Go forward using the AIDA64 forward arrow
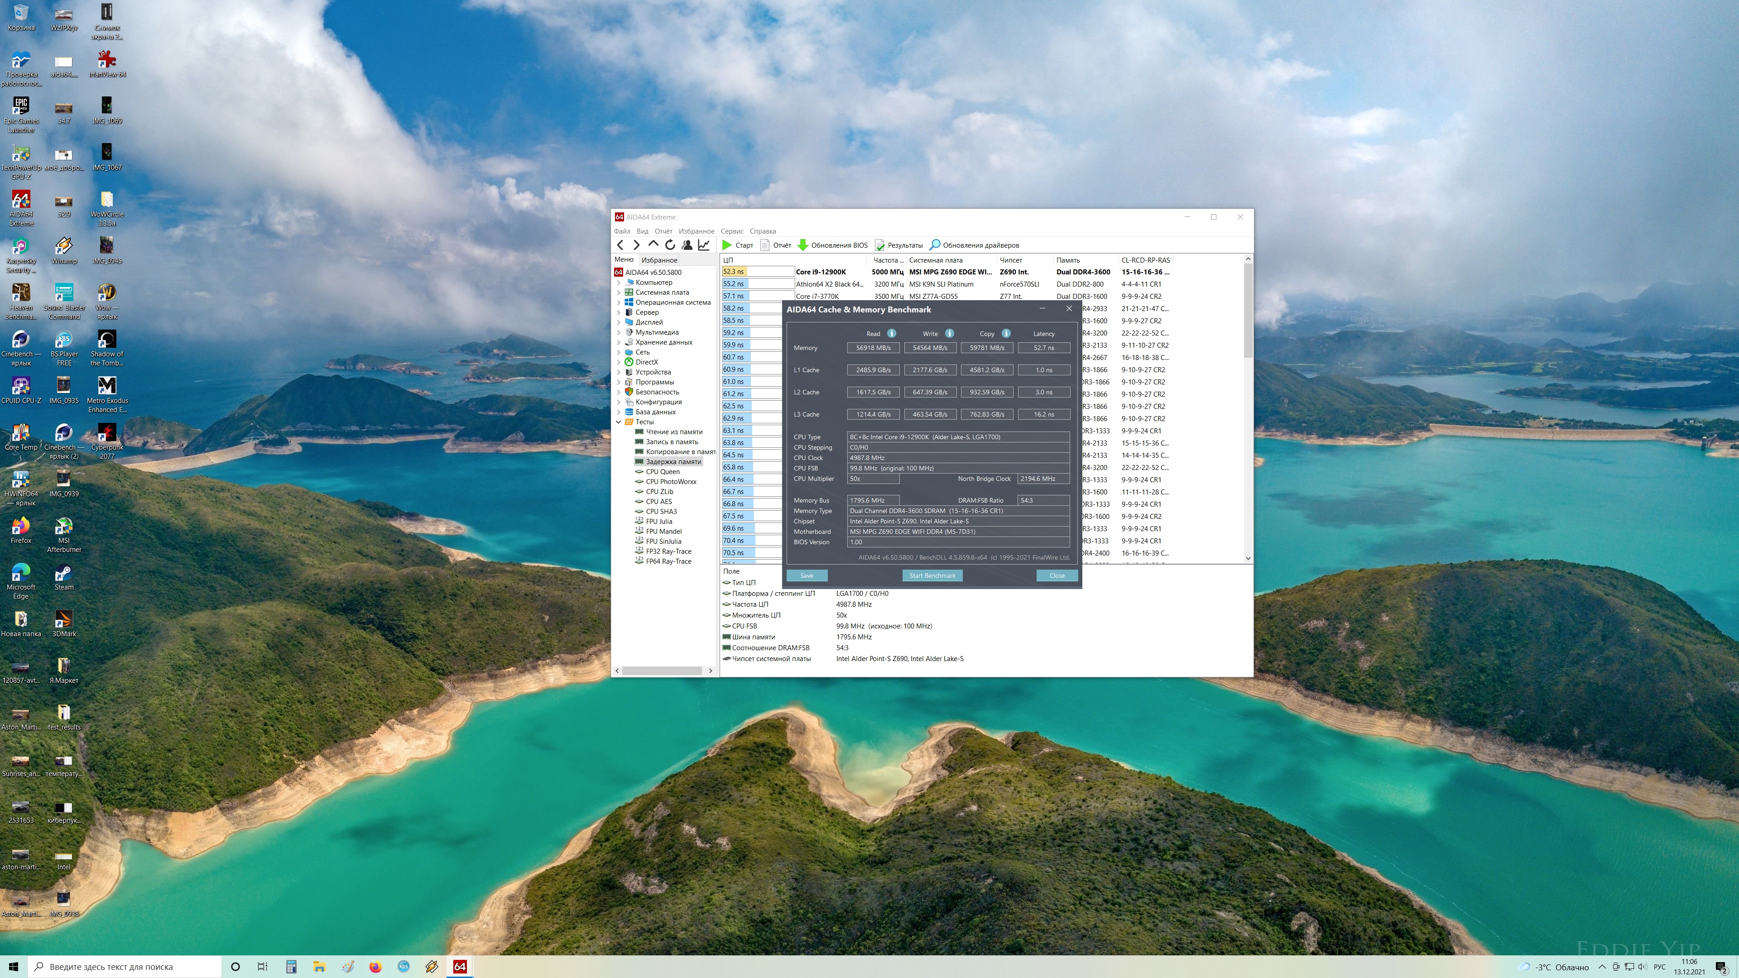Image resolution: width=1739 pixels, height=978 pixels. click(x=636, y=245)
